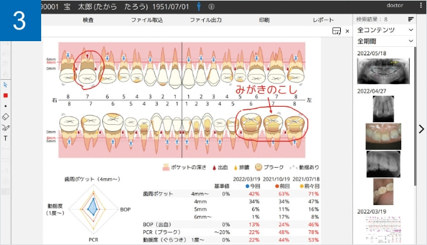
Task: Pick the red color square
Action: tap(5, 95)
